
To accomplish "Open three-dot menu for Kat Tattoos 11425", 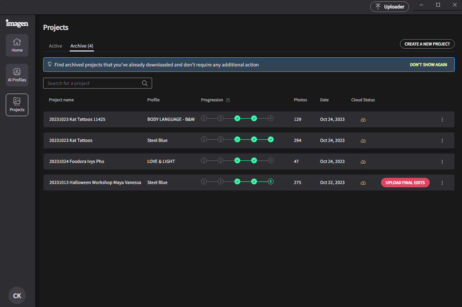I will (x=442, y=119).
